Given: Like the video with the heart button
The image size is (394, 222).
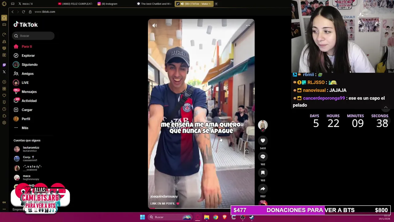Looking at the screenshot, I should tap(263, 141).
